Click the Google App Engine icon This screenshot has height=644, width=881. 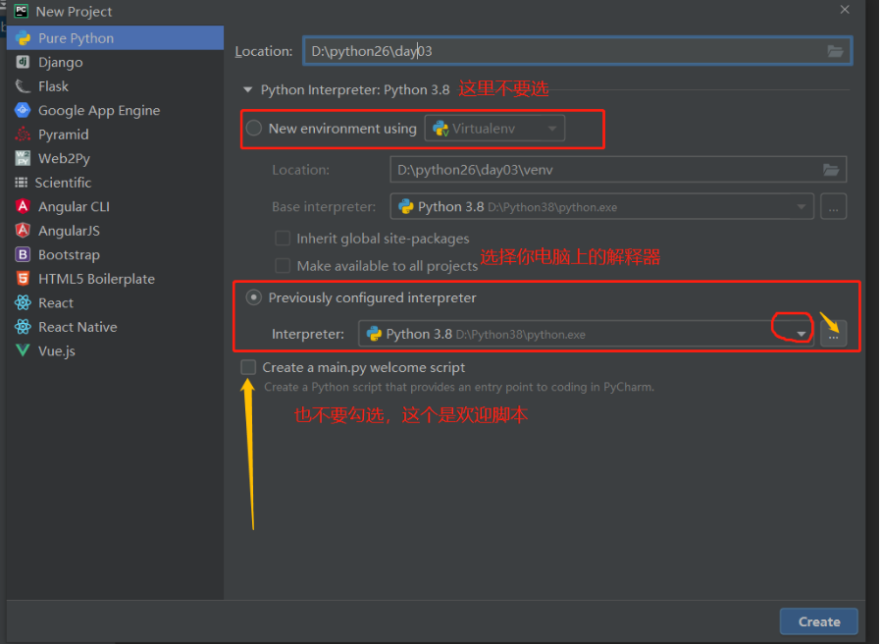23,110
